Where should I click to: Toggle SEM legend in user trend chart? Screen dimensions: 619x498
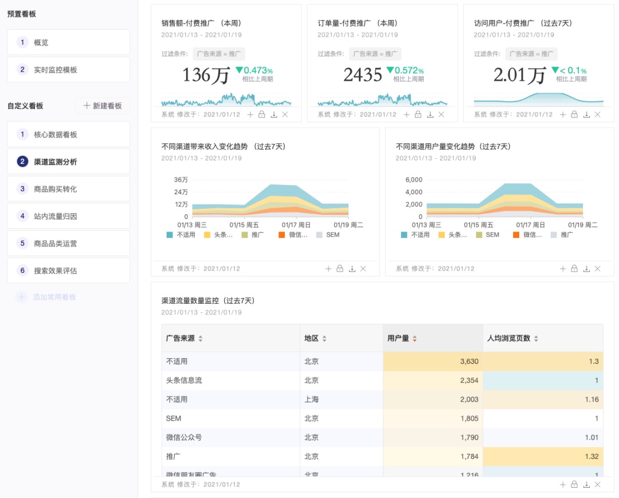(x=488, y=235)
